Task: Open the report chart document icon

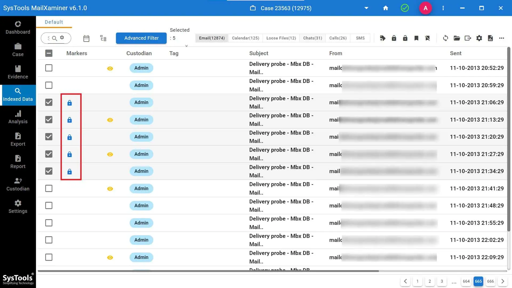Action: coord(490,38)
